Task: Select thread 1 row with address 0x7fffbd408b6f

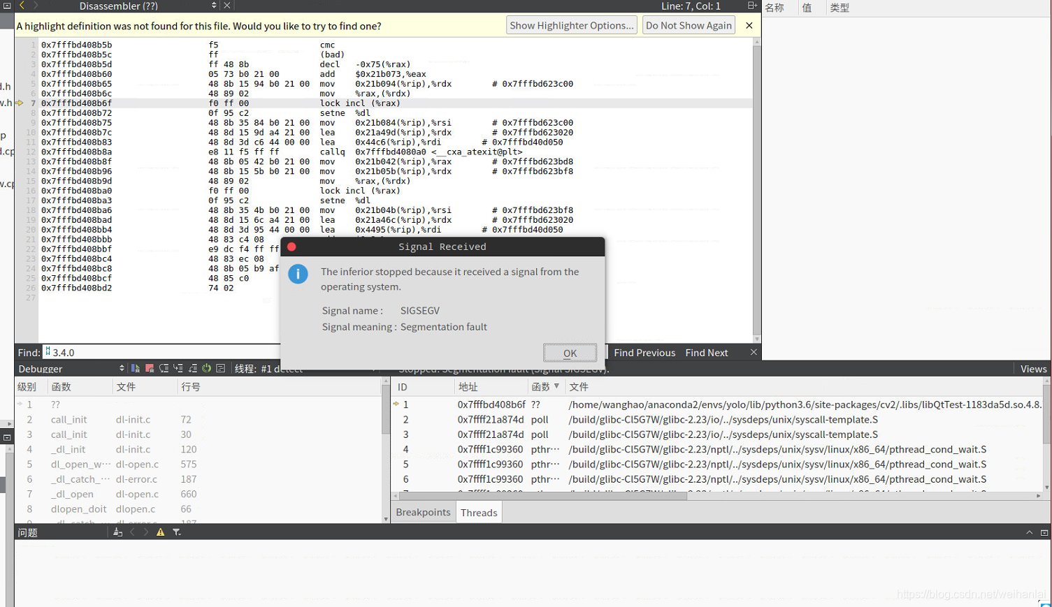Action: coord(717,404)
